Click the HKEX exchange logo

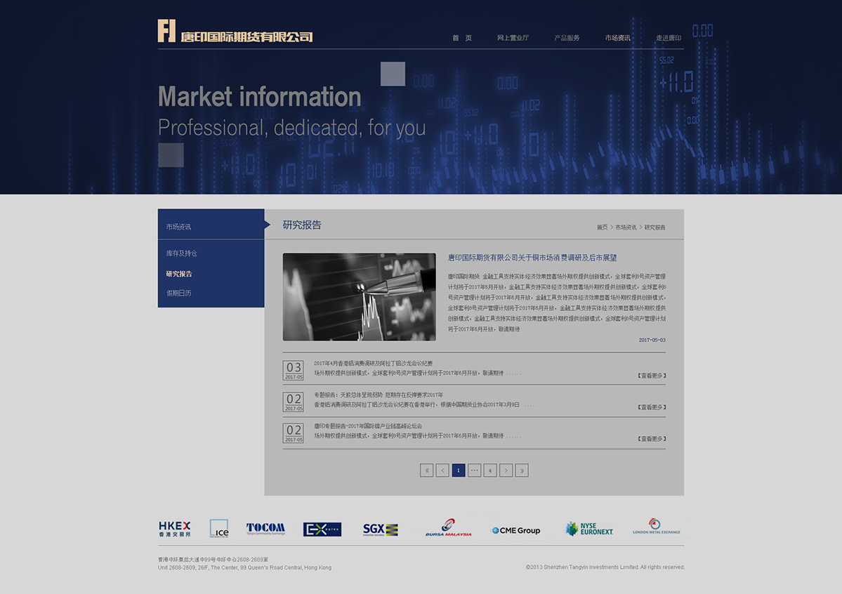pos(174,529)
